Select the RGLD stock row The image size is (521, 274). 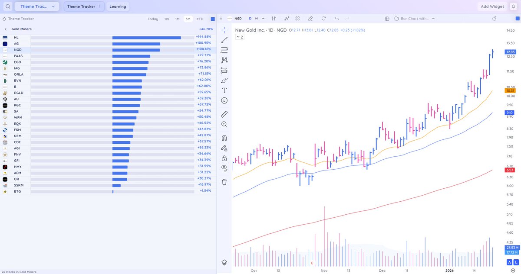[x=108, y=93]
